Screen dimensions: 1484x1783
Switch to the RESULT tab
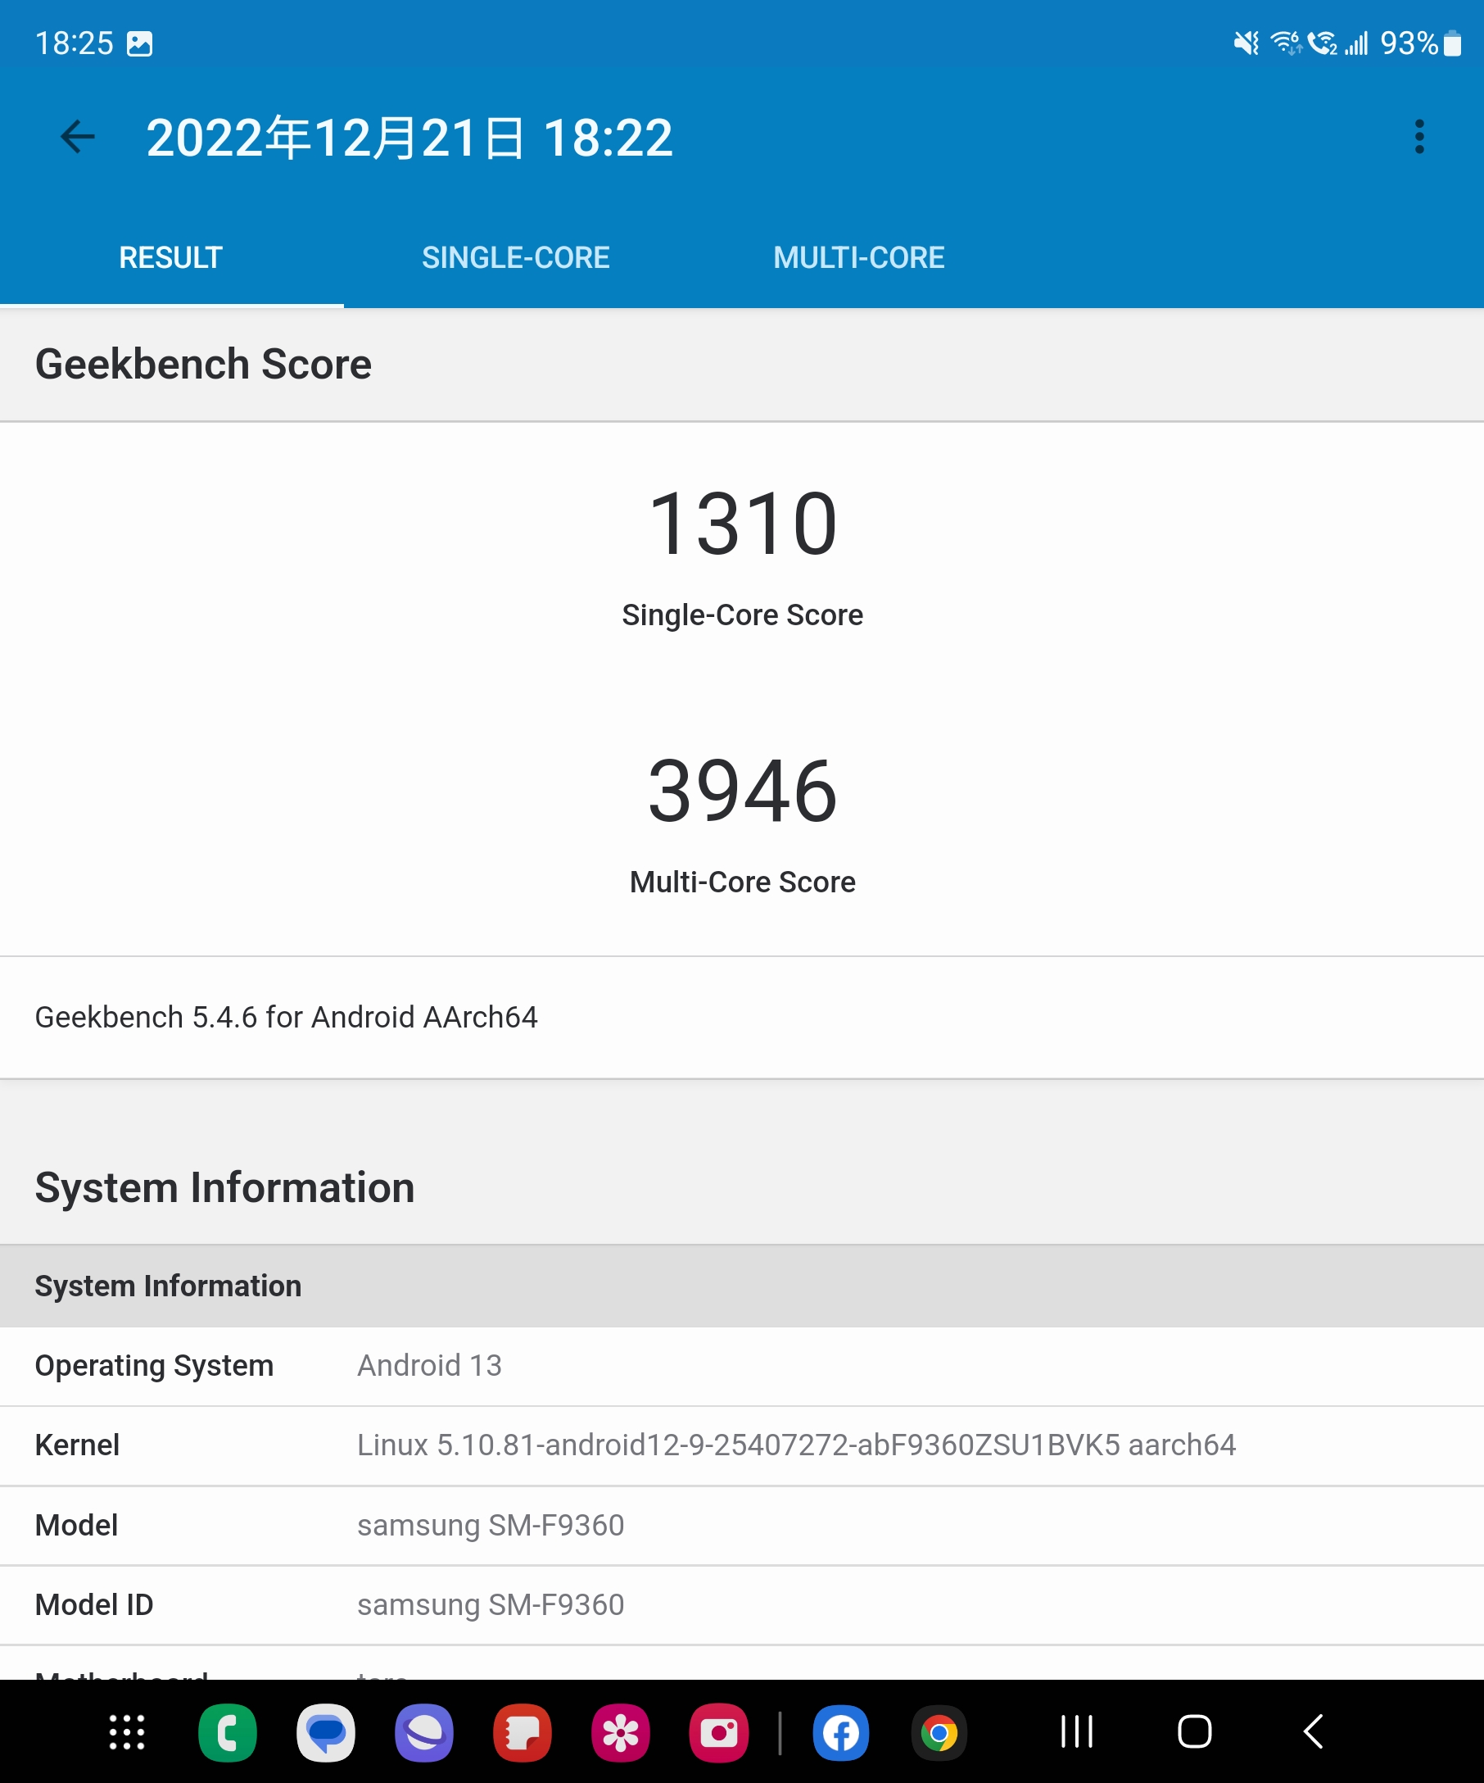pyautogui.click(x=170, y=257)
